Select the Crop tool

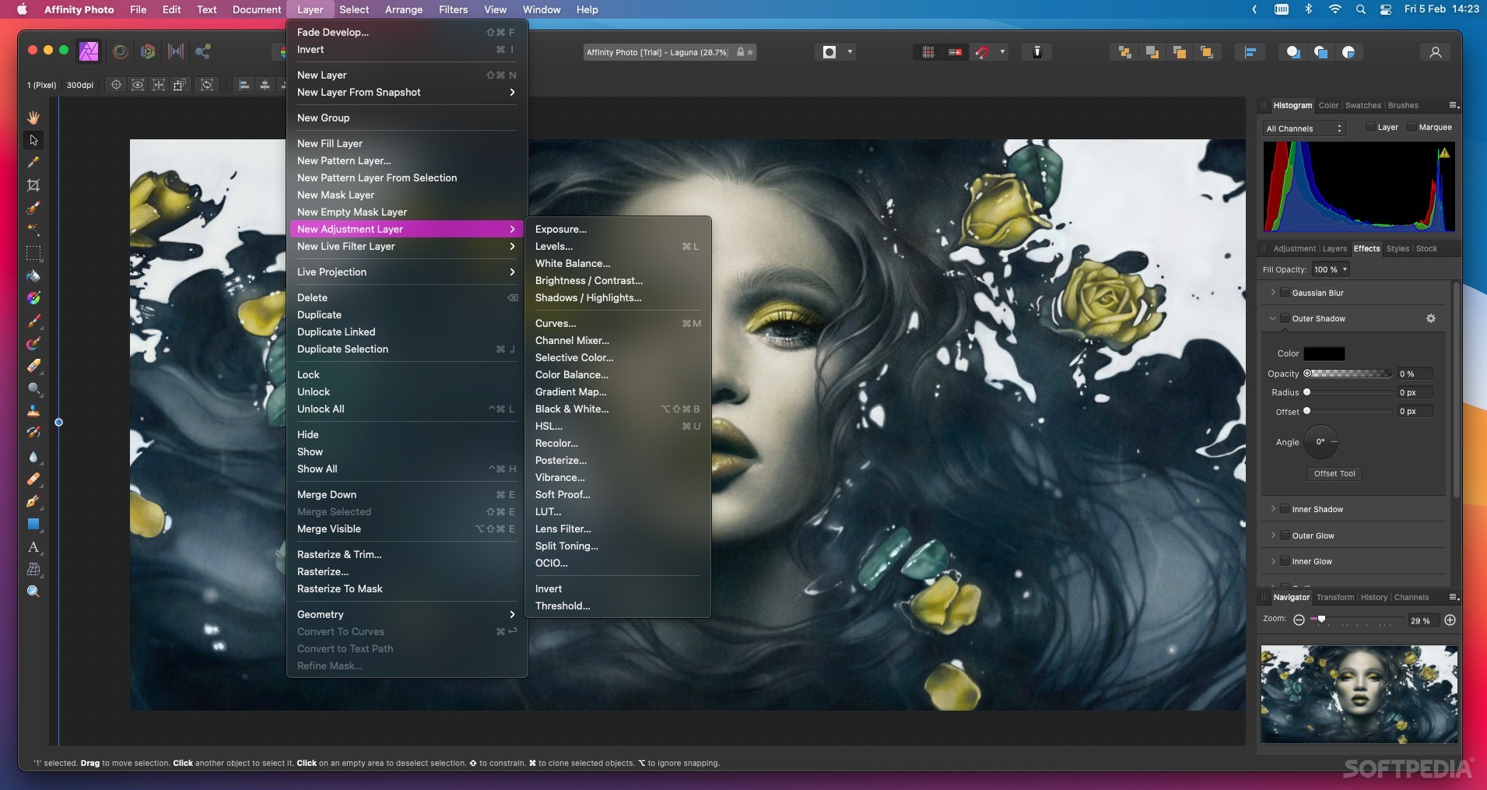tap(33, 184)
